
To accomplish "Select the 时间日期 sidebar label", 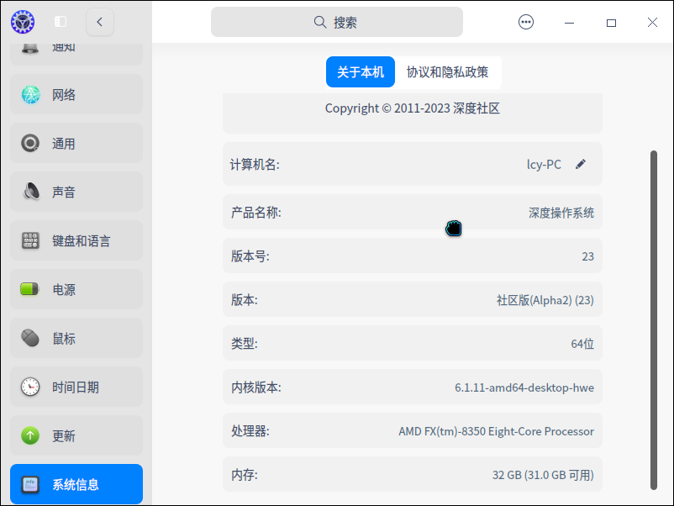I will [x=76, y=387].
